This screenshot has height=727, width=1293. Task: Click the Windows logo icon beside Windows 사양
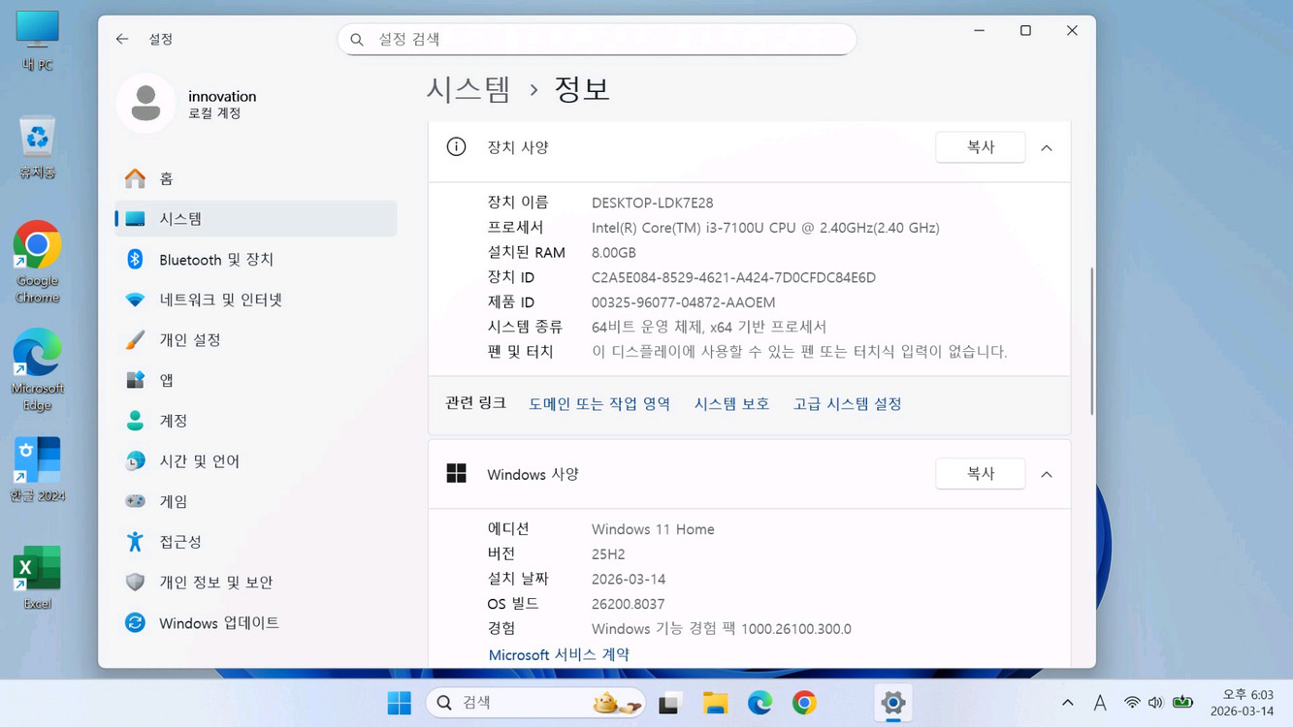[x=456, y=473]
